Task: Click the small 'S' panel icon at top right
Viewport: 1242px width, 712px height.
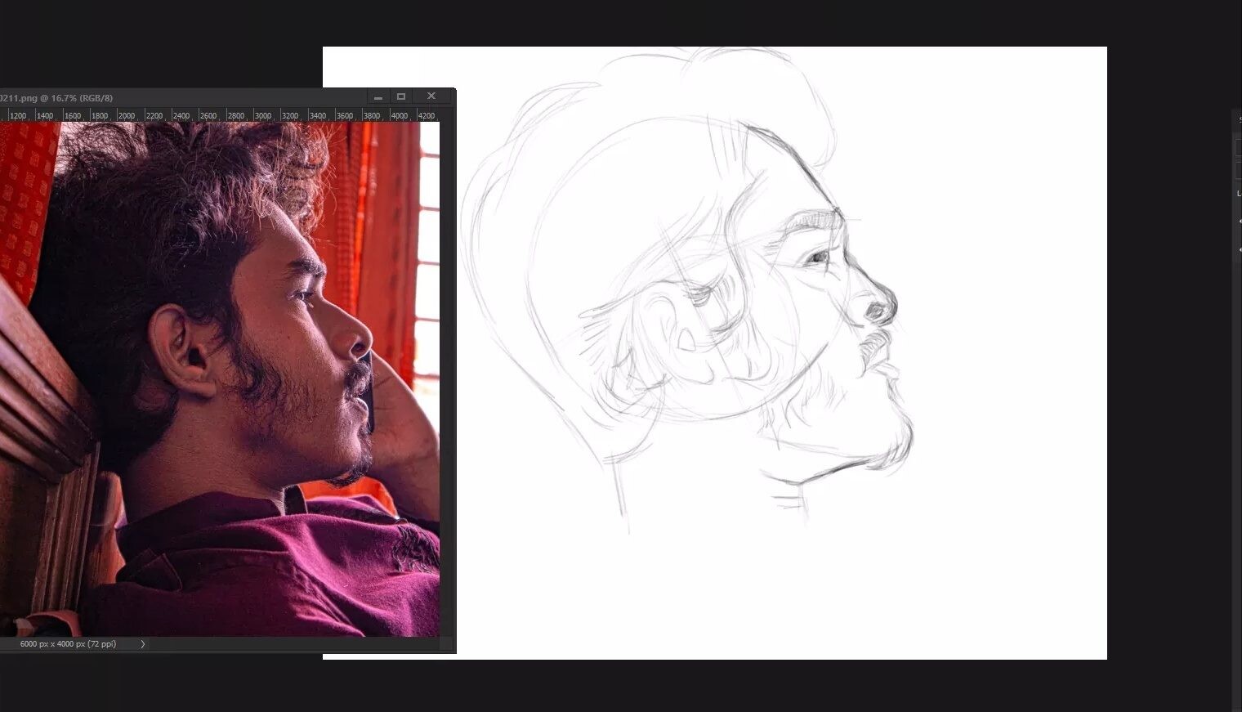Action: (x=1240, y=119)
